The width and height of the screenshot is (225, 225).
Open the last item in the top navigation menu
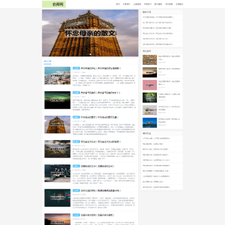tap(179, 4)
